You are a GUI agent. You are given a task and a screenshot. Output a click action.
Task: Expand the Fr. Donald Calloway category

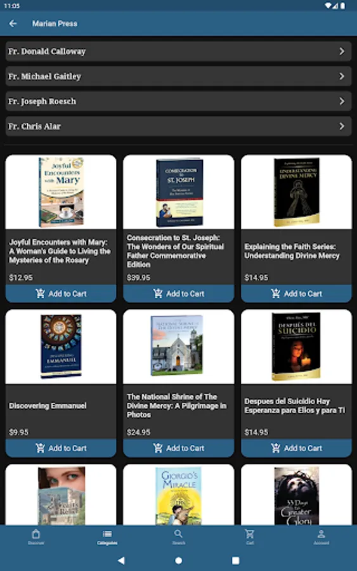coord(178,51)
